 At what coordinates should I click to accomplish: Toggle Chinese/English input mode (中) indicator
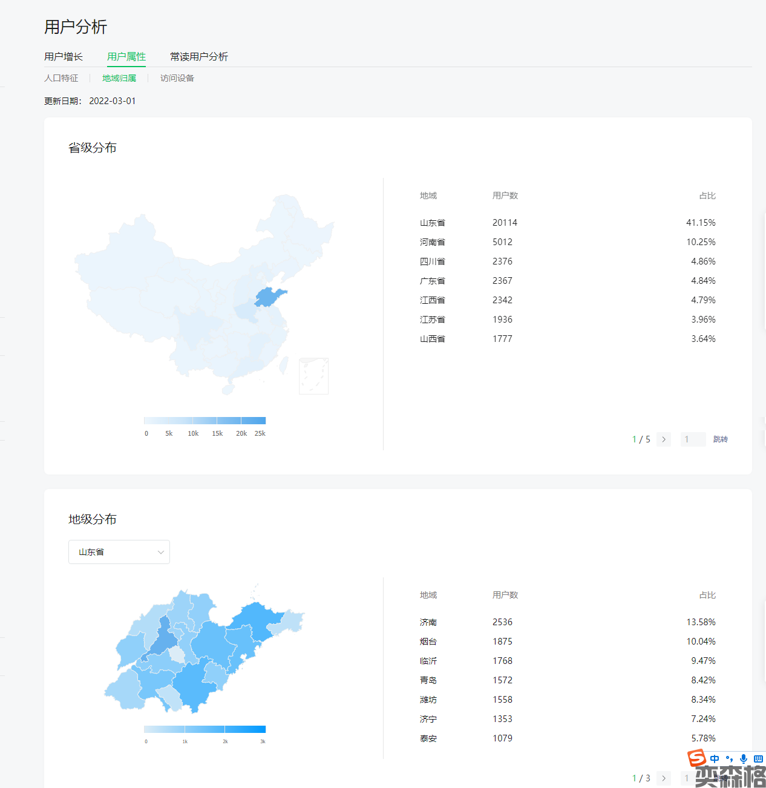(715, 759)
